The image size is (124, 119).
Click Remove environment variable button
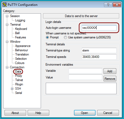110,79
